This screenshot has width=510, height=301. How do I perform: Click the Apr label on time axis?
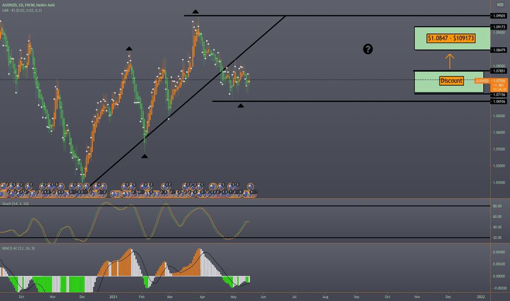pos(202,297)
